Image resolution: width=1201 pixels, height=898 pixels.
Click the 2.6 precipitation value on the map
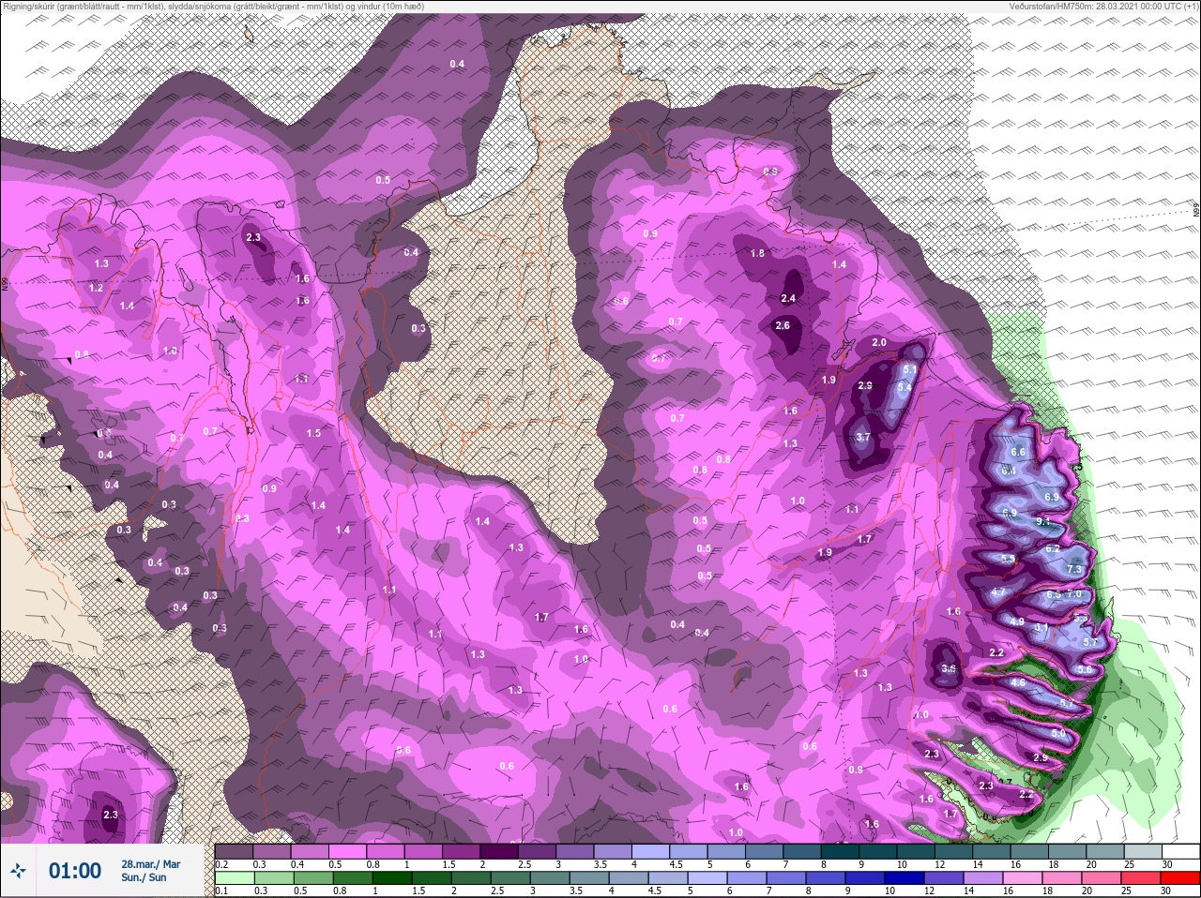783,325
